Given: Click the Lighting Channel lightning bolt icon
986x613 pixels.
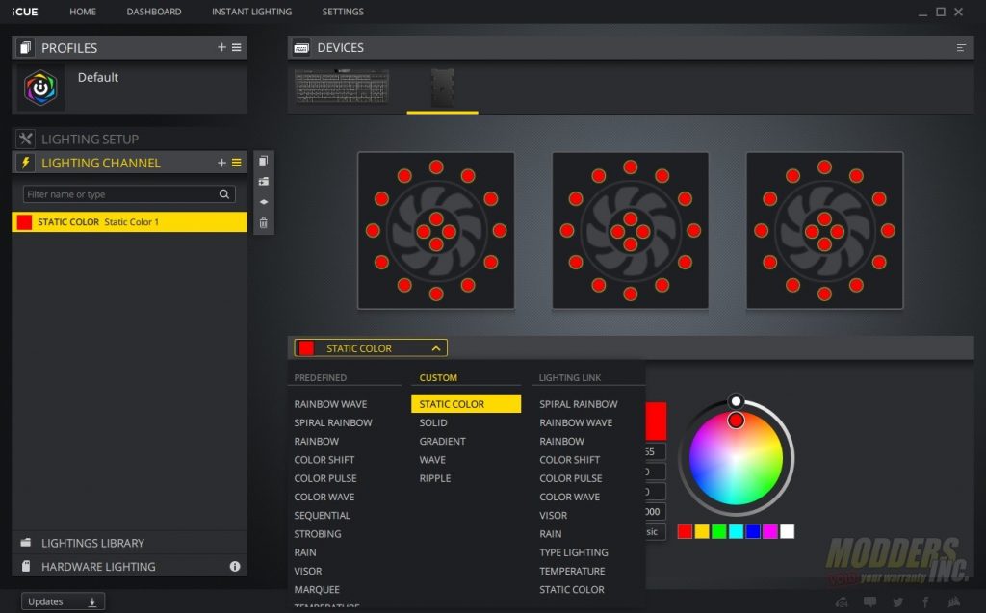Looking at the screenshot, I should coord(25,163).
